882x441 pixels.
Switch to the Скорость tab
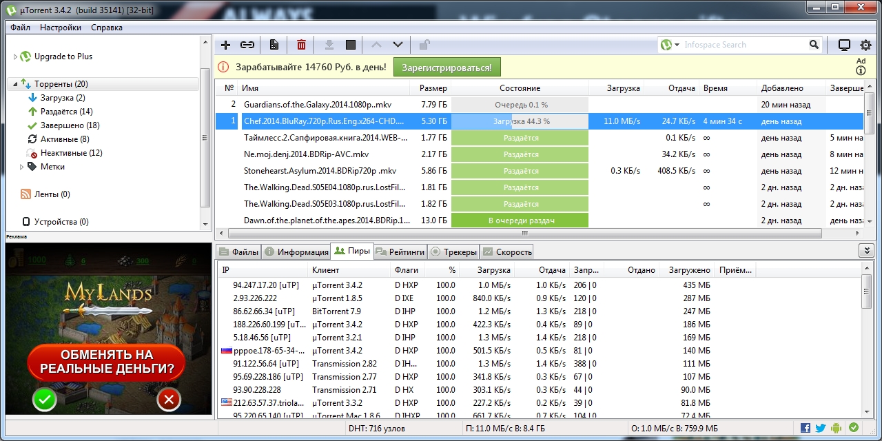[x=507, y=252]
